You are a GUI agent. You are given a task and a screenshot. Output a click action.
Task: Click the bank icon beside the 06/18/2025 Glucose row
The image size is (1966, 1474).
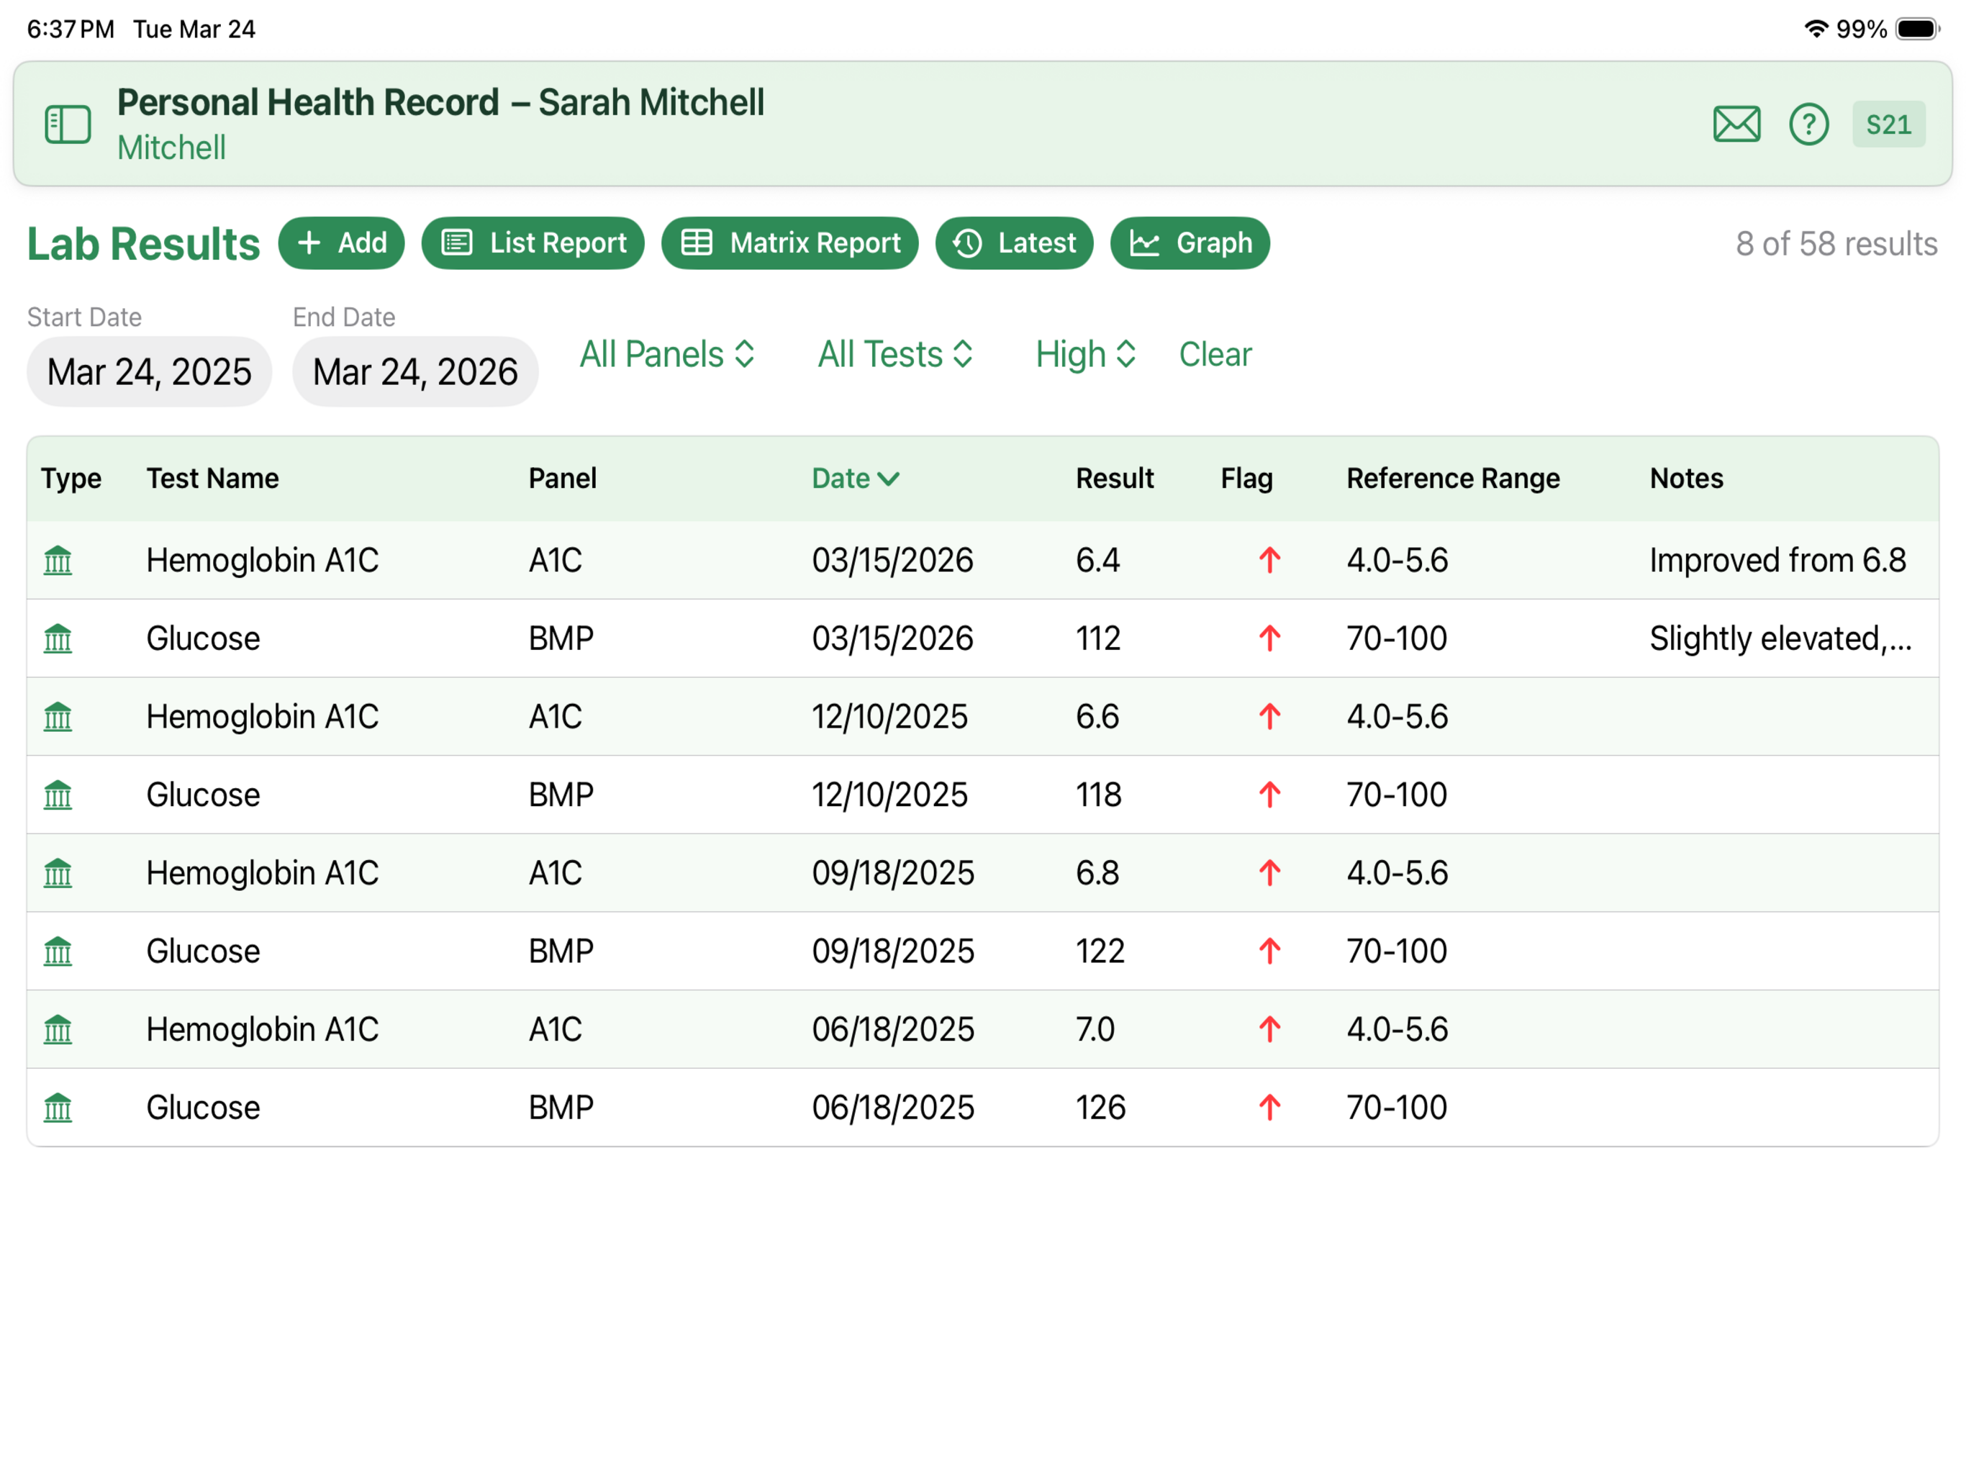58,1108
